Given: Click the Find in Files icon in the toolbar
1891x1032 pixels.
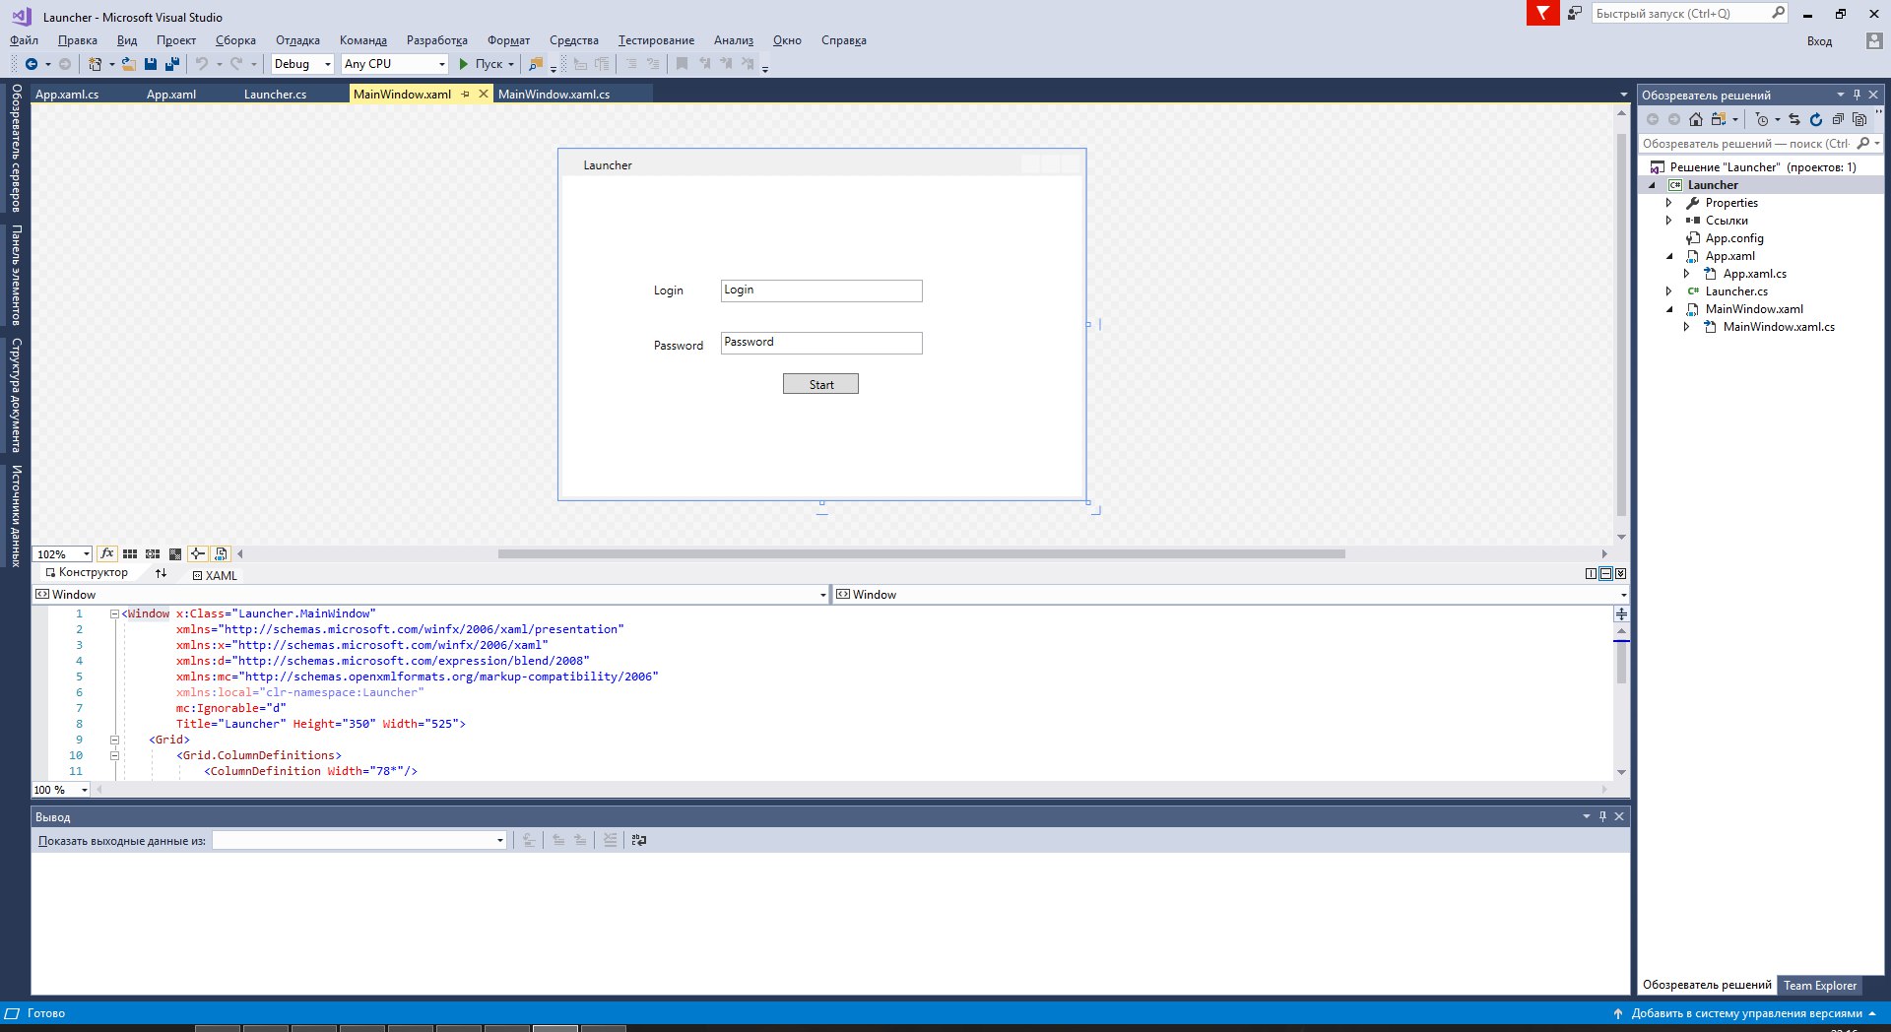Looking at the screenshot, I should 535,64.
